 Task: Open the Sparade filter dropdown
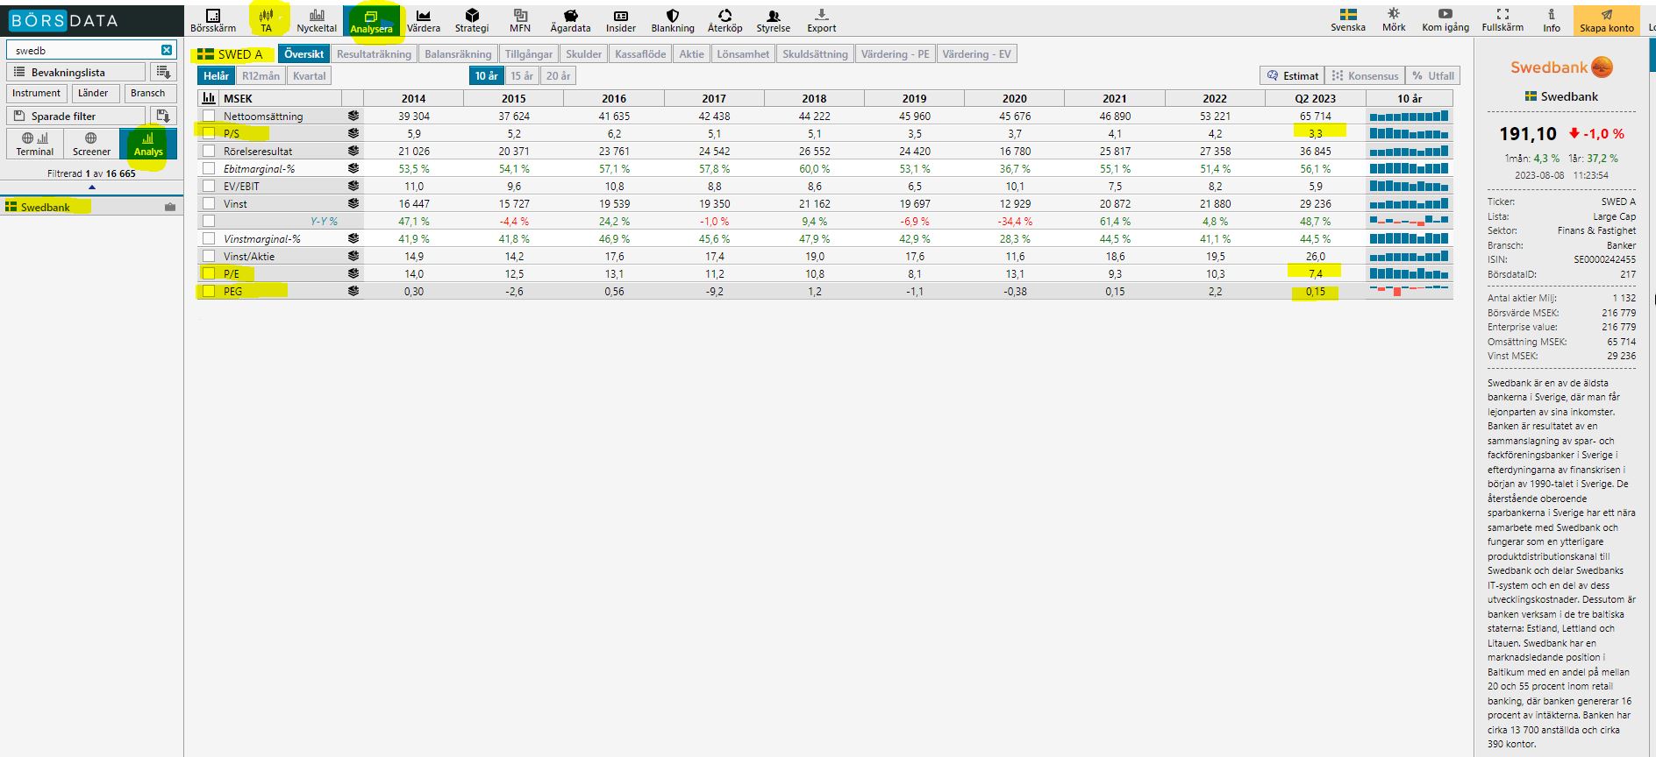[x=76, y=116]
